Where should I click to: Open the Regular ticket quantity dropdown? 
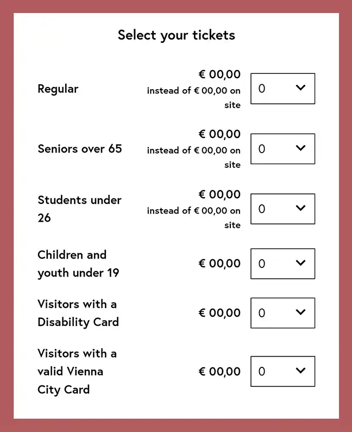tap(282, 89)
